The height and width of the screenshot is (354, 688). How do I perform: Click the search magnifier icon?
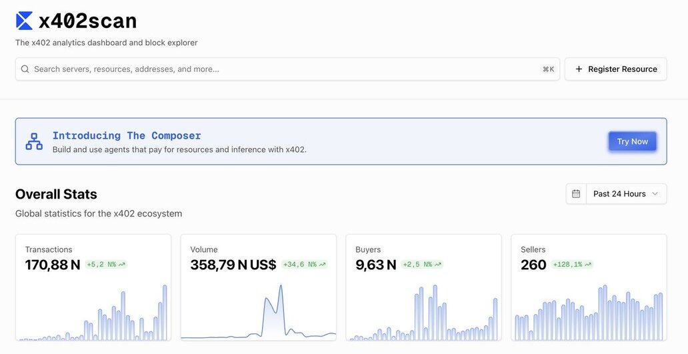tap(25, 69)
